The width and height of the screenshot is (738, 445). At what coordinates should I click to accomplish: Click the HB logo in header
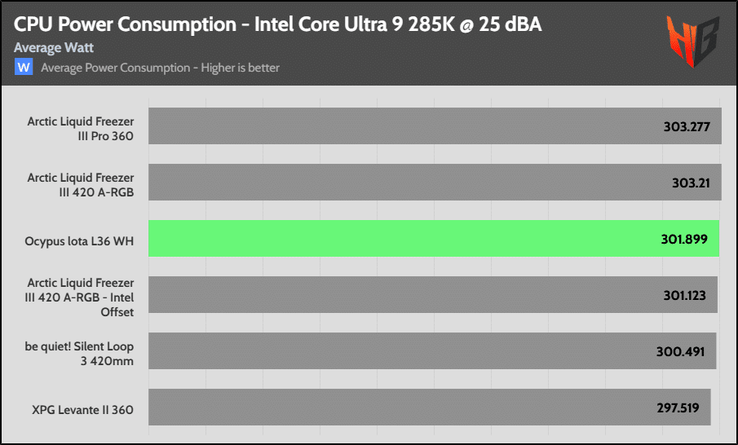click(693, 40)
